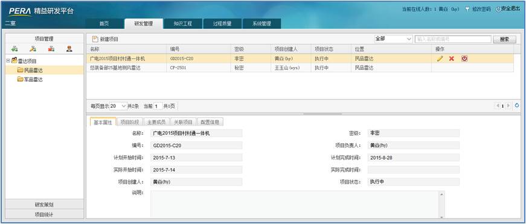
Task: Click the 安全退出 power icon
Action: 498,9
